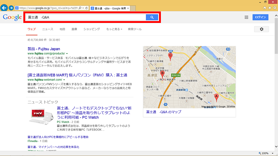This screenshot has width=278, height=156.
Task: Click the browser Back arrow button
Action: click(x=4, y=7)
